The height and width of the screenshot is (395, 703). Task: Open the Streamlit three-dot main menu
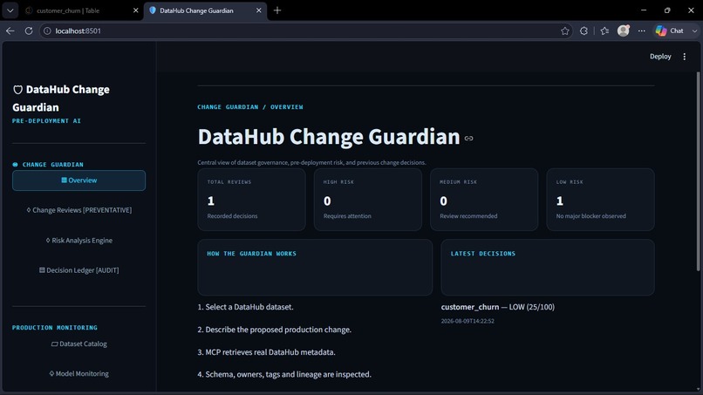(684, 57)
